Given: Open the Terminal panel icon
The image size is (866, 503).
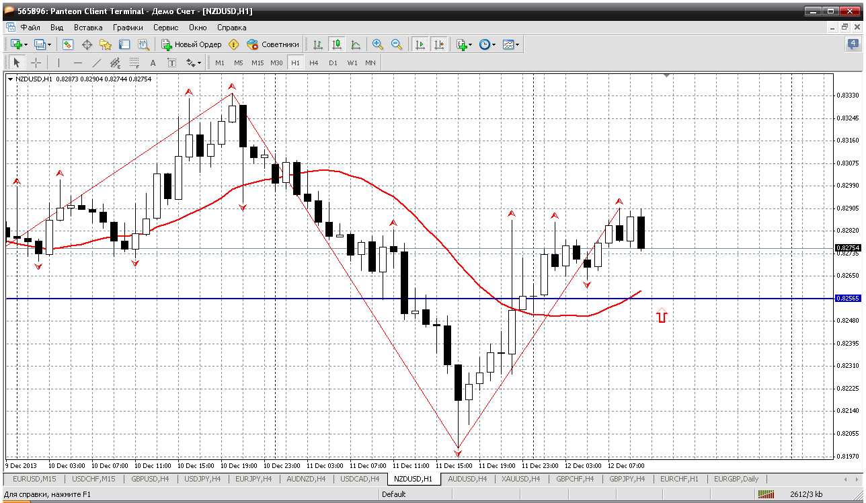Looking at the screenshot, I should [x=124, y=44].
